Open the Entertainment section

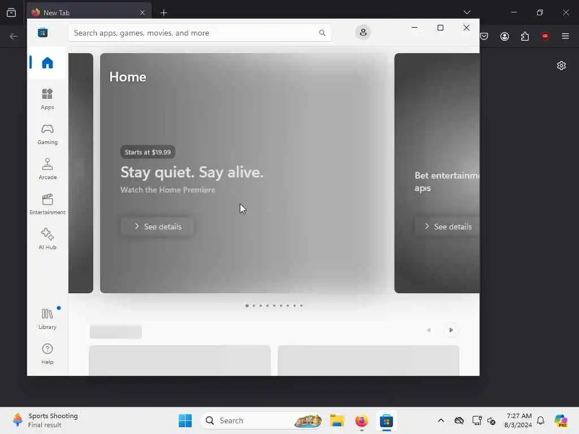point(47,204)
